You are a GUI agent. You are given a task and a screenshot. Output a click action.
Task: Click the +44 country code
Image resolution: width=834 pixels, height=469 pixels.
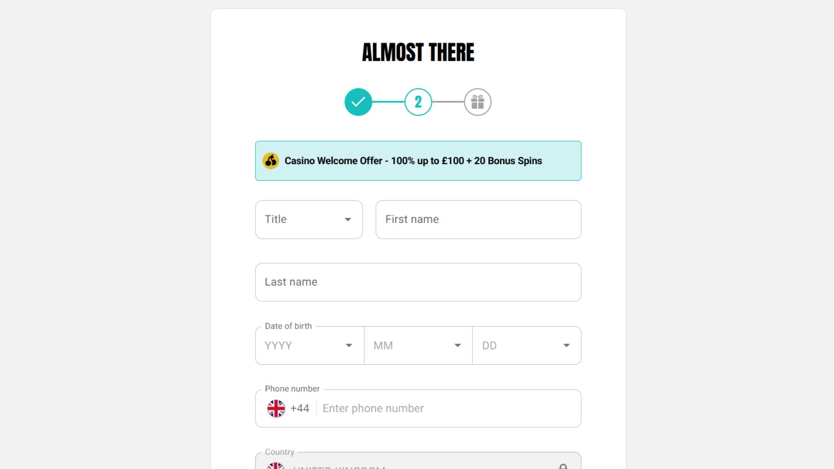point(300,409)
